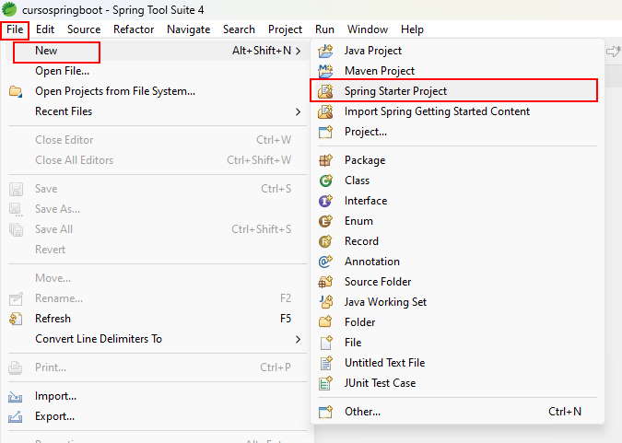Select Refresh in the File menu
The width and height of the screenshot is (622, 443).
(x=157, y=319)
